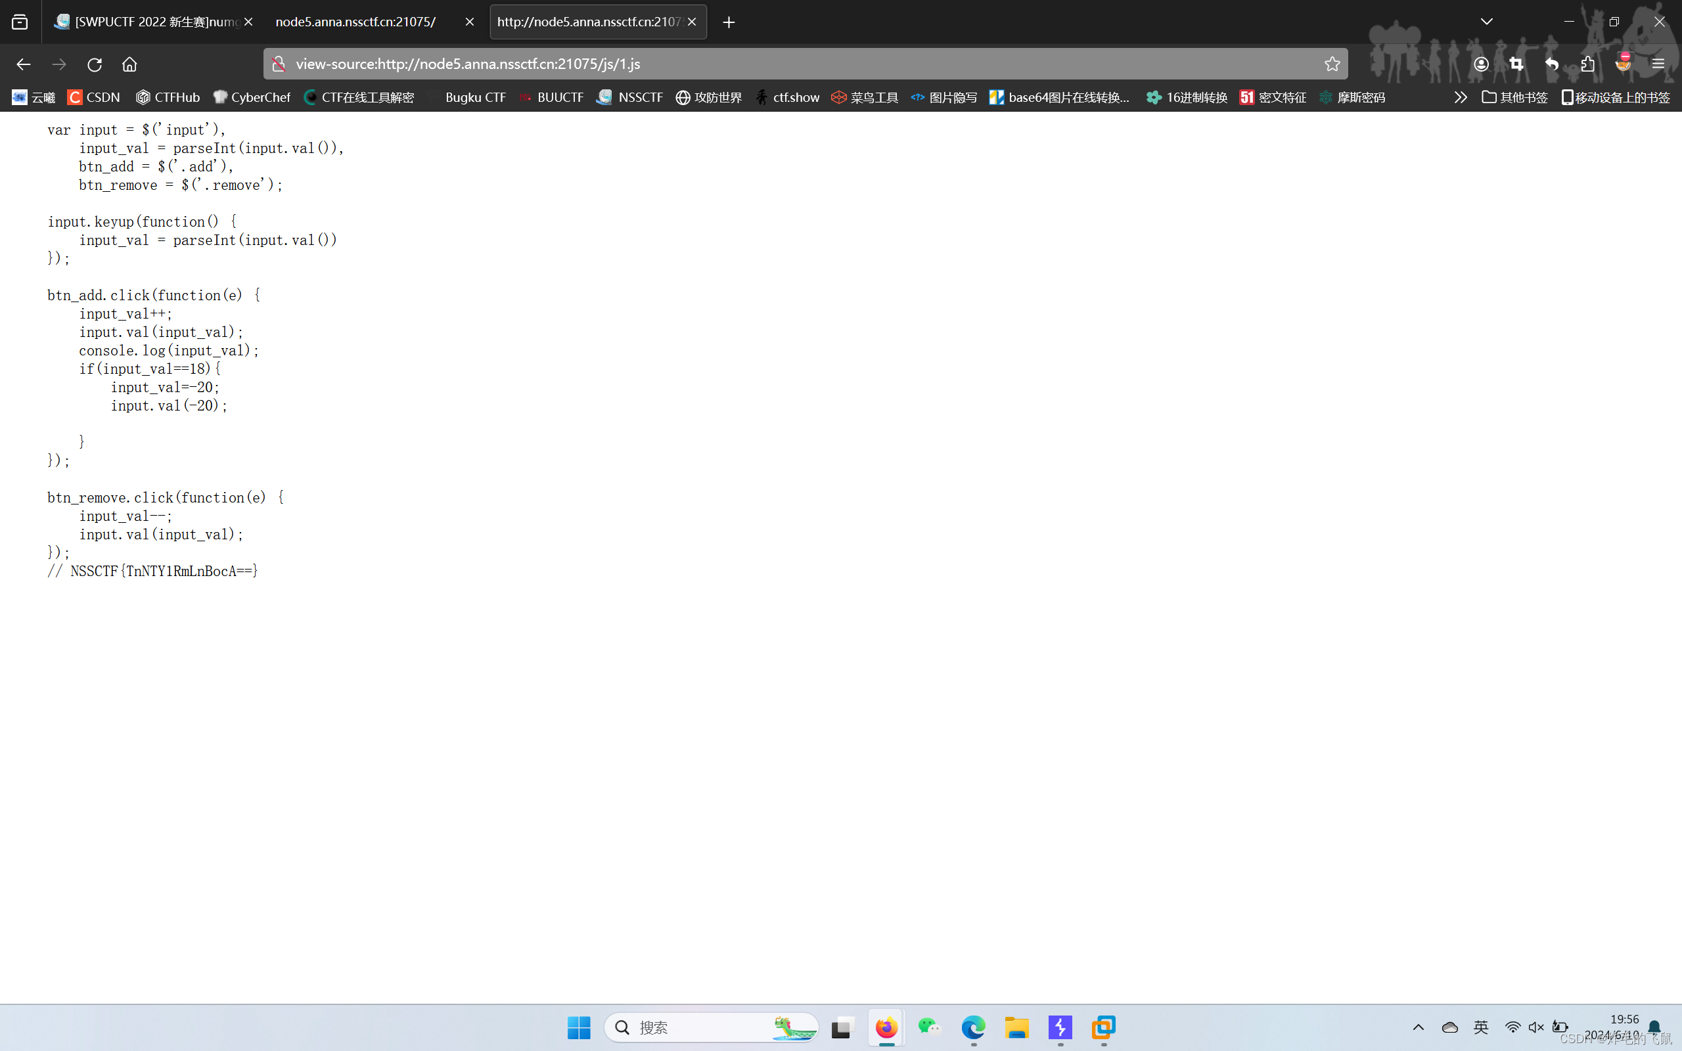Image resolution: width=1682 pixels, height=1051 pixels.
Task: Navigate back to the previous page
Action: click(x=24, y=64)
